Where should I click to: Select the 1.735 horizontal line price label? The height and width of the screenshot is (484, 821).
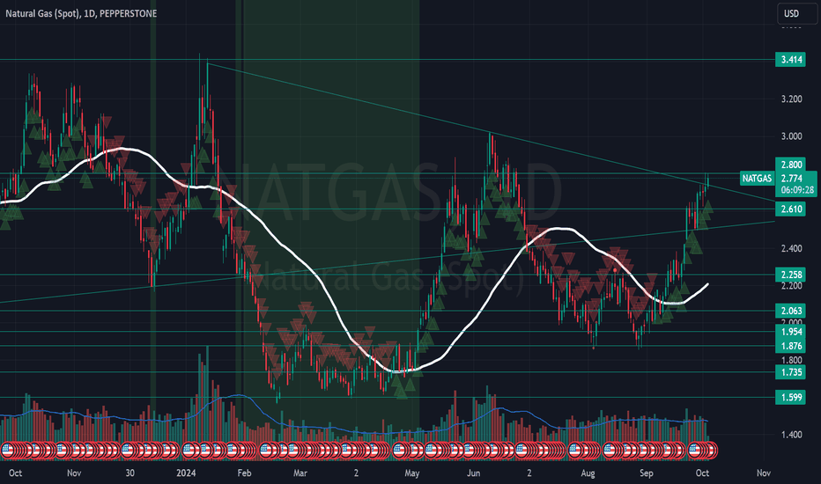click(790, 372)
